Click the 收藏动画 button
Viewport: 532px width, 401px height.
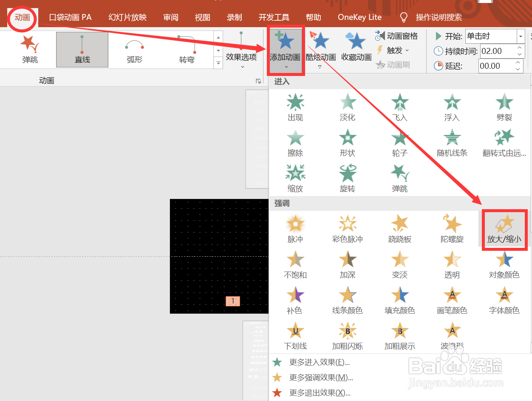pyautogui.click(x=357, y=47)
